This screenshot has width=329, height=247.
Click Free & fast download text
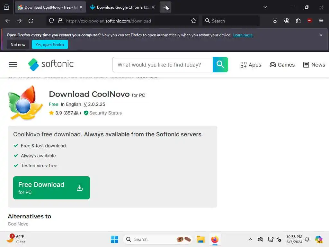coord(43,146)
